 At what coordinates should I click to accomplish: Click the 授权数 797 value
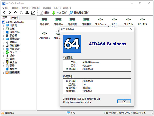click(x=84, y=85)
